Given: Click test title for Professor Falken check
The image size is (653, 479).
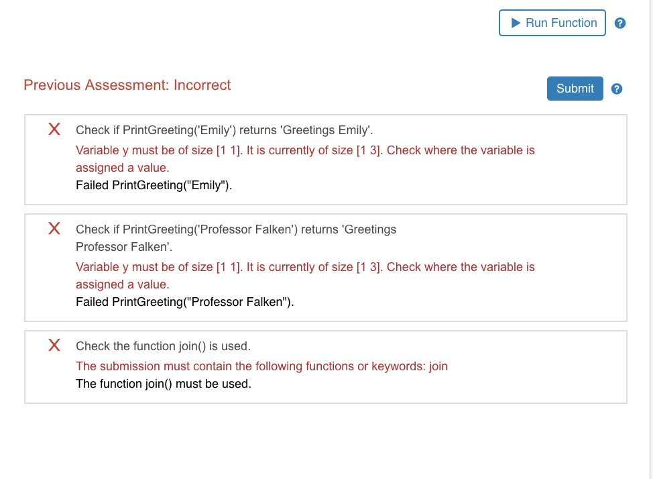Looking at the screenshot, I should 236,238.
